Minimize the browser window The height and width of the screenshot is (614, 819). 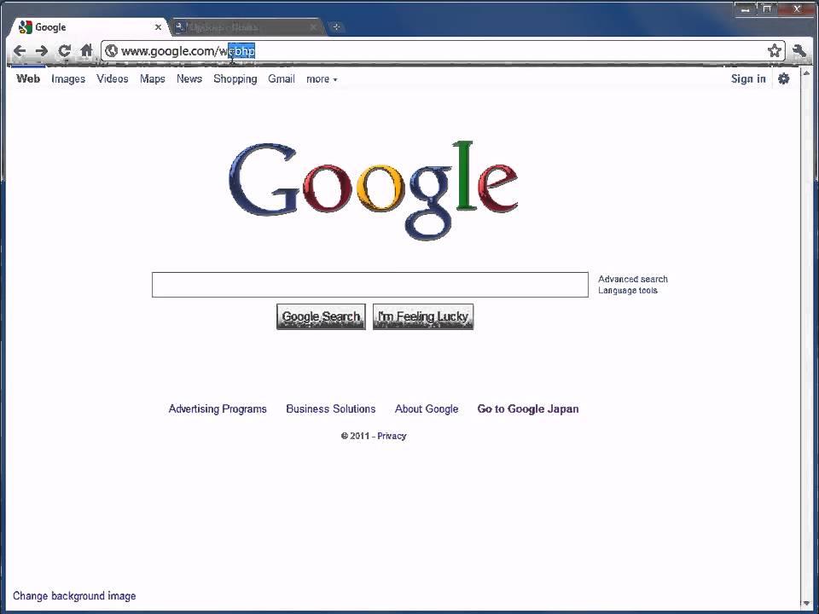[x=746, y=9]
